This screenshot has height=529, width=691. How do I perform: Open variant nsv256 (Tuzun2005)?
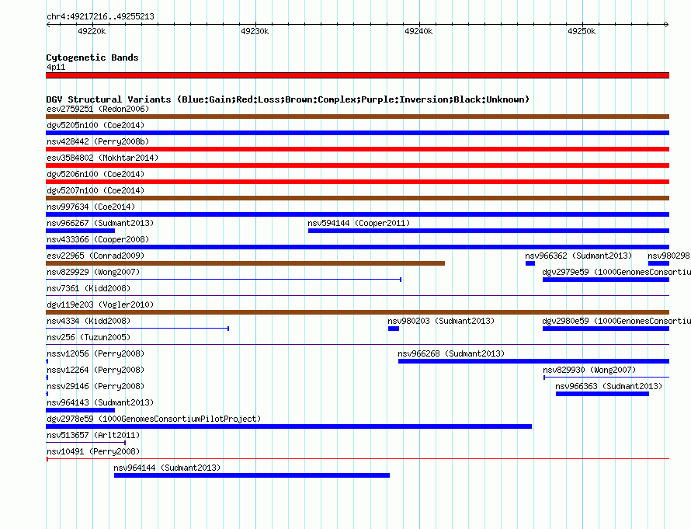(x=89, y=337)
